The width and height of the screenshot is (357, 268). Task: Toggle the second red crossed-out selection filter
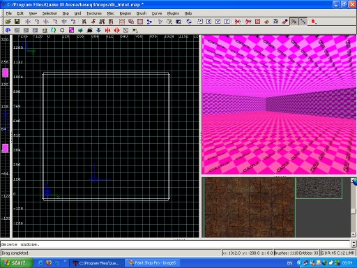point(248,22)
